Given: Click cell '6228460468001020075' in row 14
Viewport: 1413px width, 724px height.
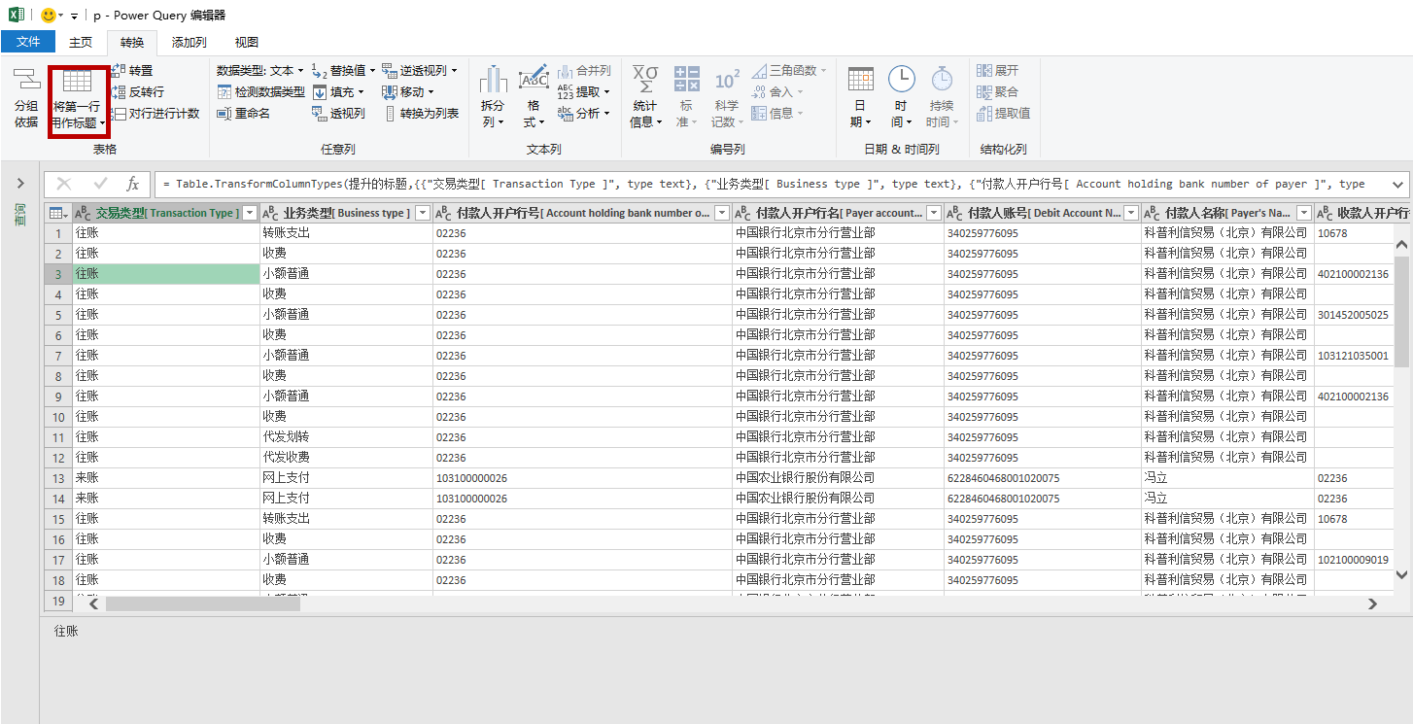Looking at the screenshot, I should [1042, 499].
